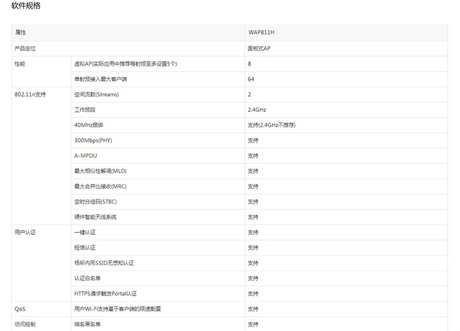Click the 面板式AP value cell
Image resolution: width=460 pixels, height=331 pixels.
pyautogui.click(x=346, y=48)
